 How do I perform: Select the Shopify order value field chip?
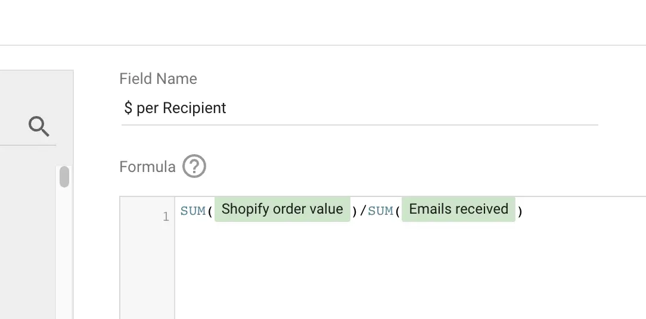click(282, 209)
